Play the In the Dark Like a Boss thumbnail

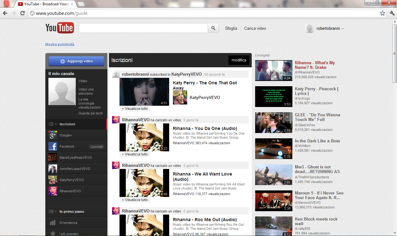tap(274, 149)
